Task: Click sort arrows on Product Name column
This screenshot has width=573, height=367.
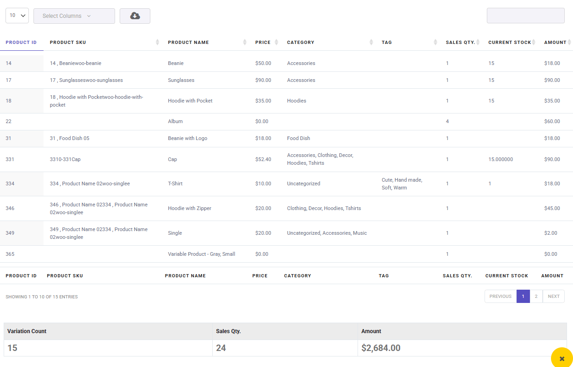Action: 244,43
